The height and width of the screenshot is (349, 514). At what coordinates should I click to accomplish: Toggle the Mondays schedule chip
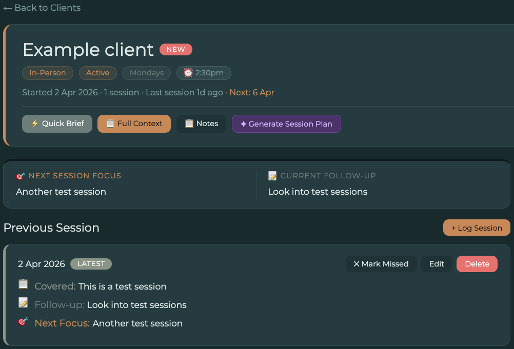point(146,73)
